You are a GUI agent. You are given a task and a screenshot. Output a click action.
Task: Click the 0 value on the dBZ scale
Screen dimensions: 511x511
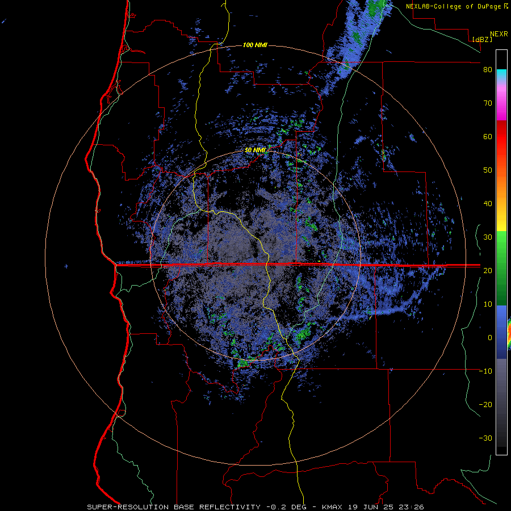click(x=490, y=338)
